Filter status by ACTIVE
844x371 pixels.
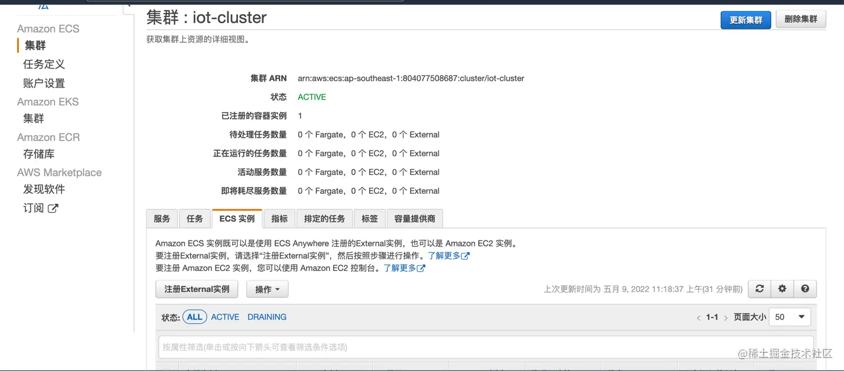coord(225,317)
